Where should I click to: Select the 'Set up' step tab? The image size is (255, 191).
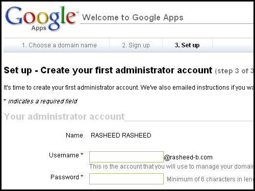pos(187,45)
